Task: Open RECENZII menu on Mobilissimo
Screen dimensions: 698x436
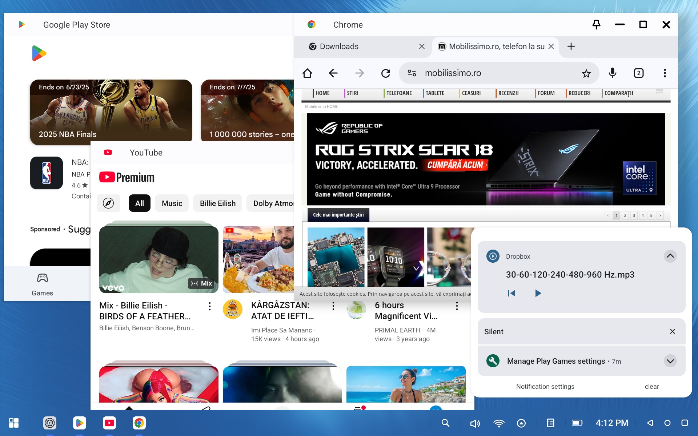Action: pyautogui.click(x=508, y=93)
